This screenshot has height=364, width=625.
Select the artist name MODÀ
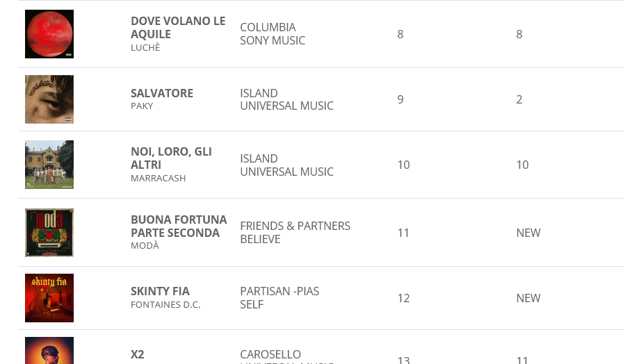[x=145, y=245]
